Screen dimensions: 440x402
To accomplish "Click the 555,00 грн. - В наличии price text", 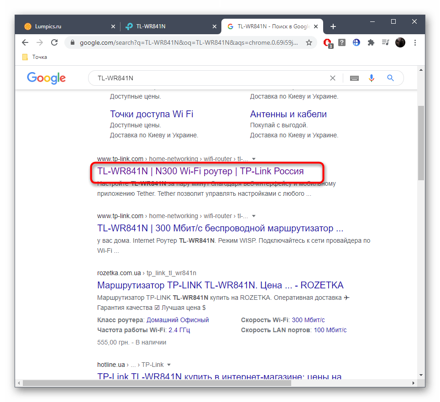I will click(x=131, y=343).
